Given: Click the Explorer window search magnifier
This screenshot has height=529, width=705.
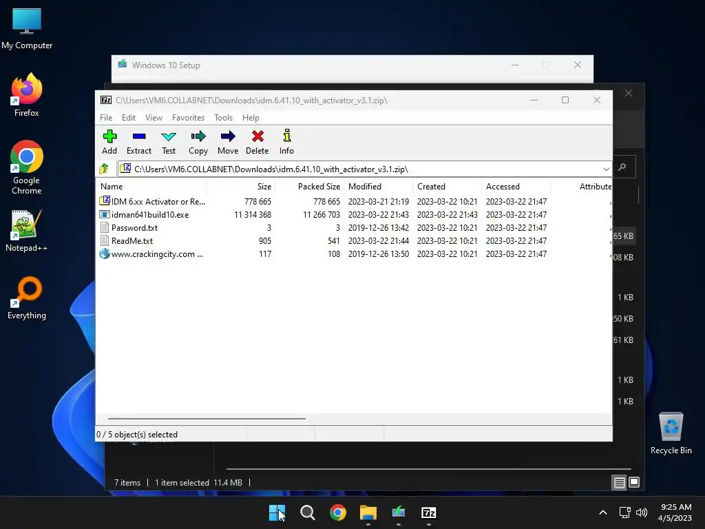Looking at the screenshot, I should tap(622, 167).
